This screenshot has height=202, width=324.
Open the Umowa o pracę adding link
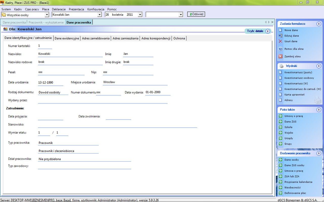294,171
